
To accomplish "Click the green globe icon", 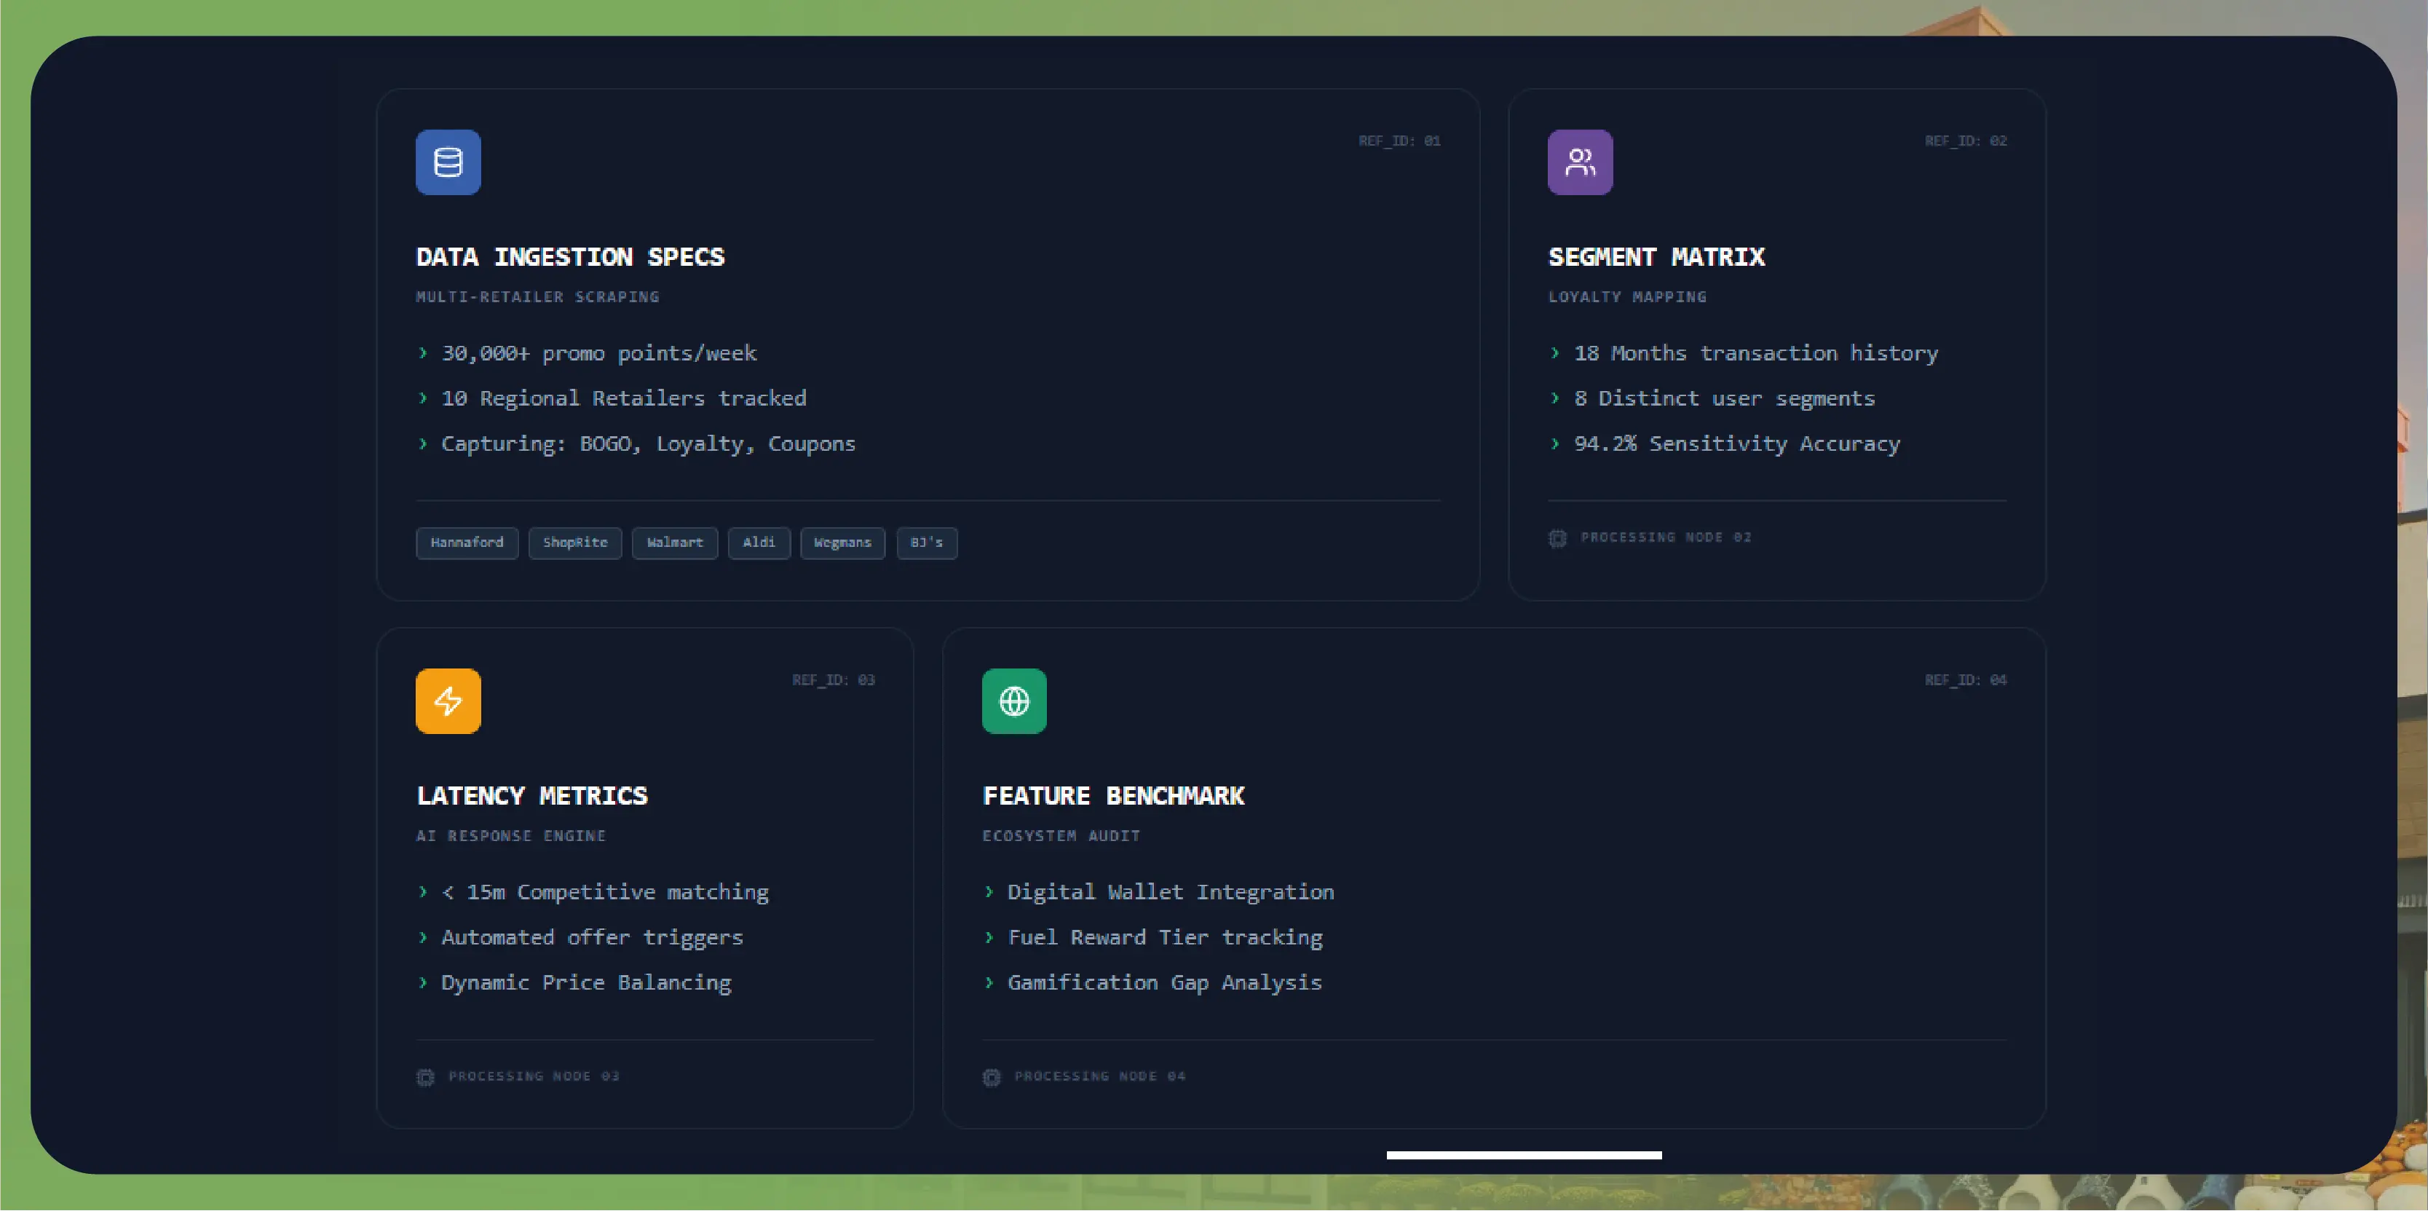I will [x=1014, y=701].
